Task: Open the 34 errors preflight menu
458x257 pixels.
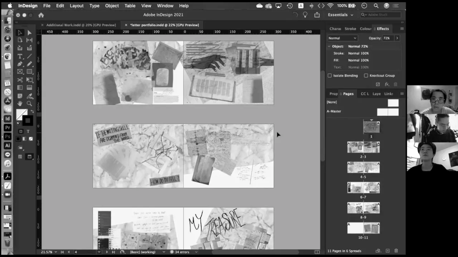Action: 196,252
